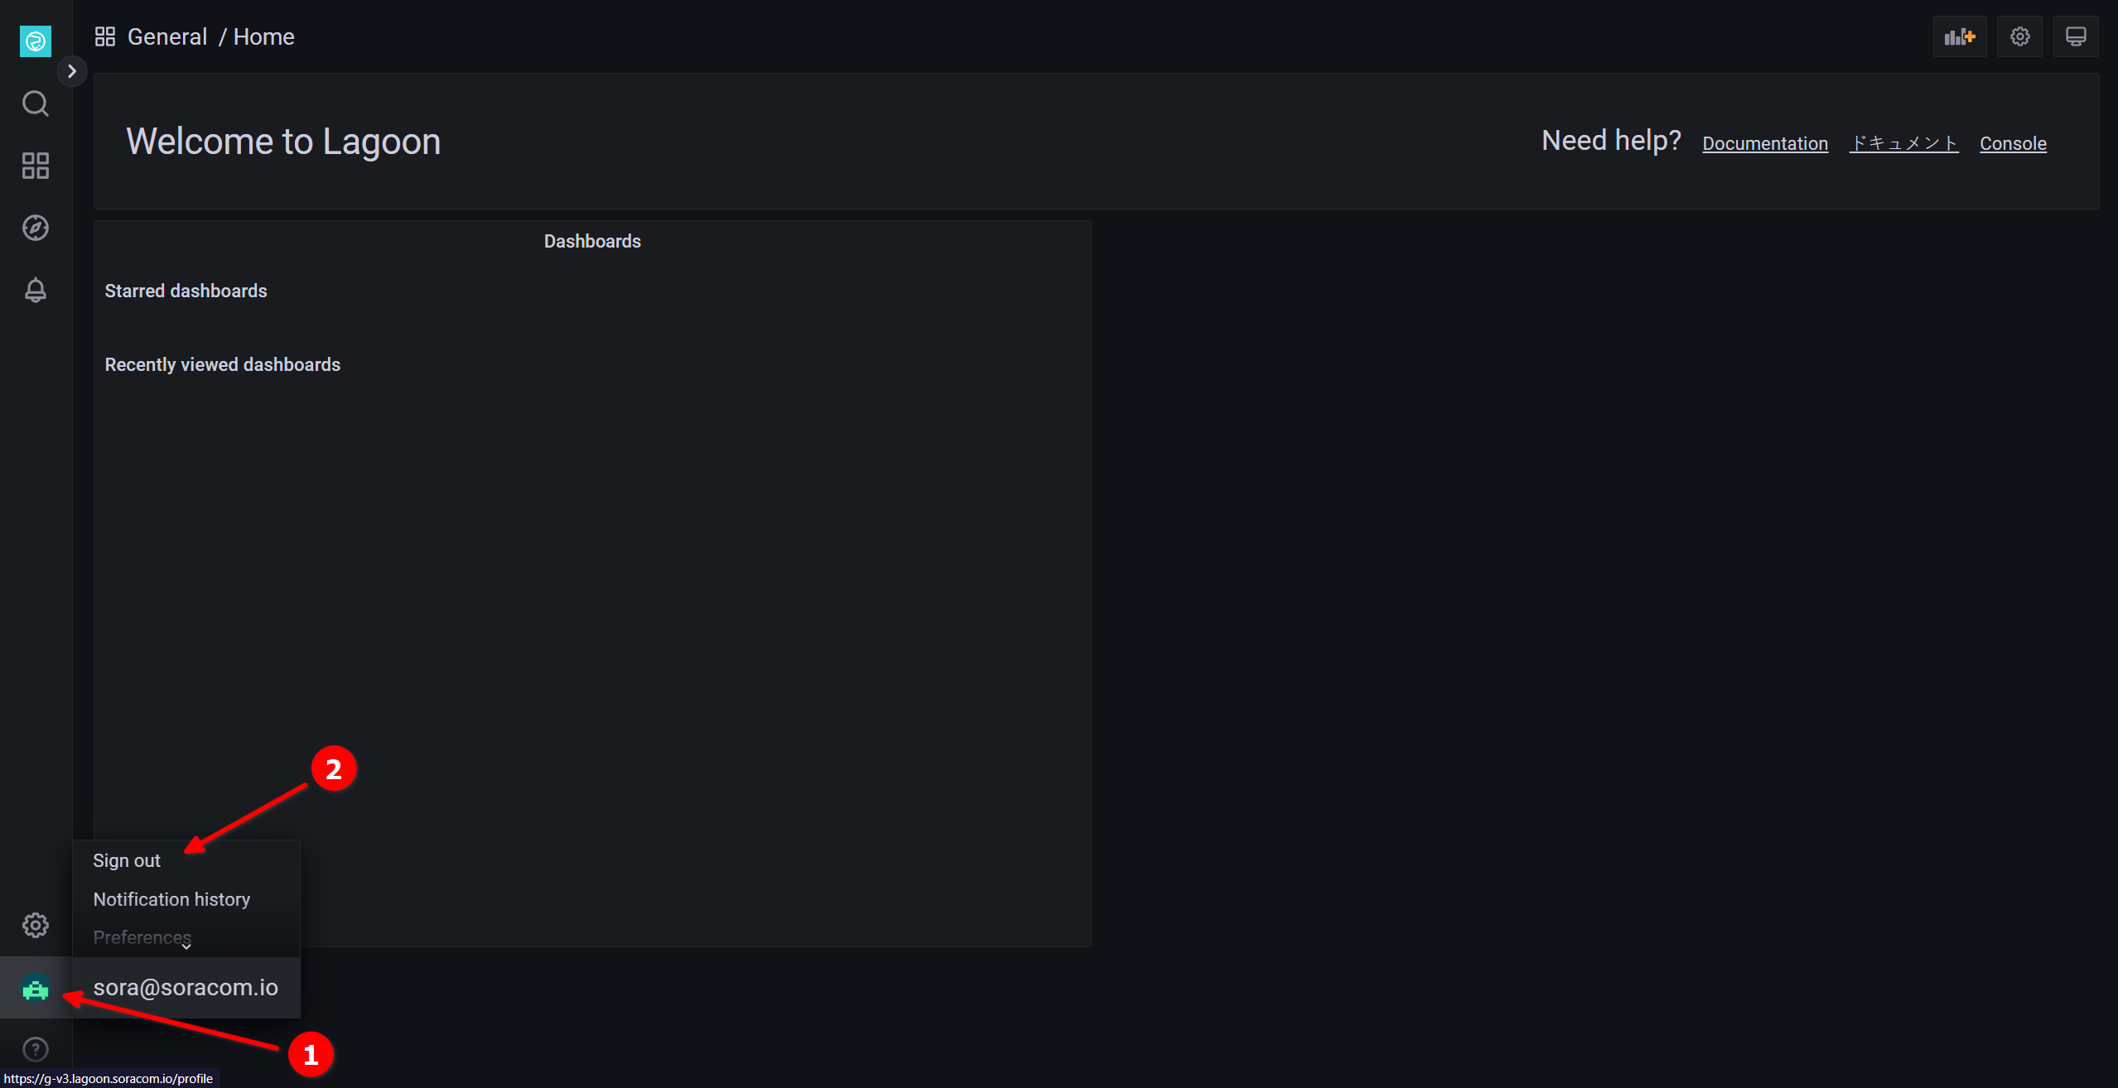Expand the sidebar with chevron arrow
Image resolution: width=2118 pixels, height=1088 pixels.
click(72, 71)
